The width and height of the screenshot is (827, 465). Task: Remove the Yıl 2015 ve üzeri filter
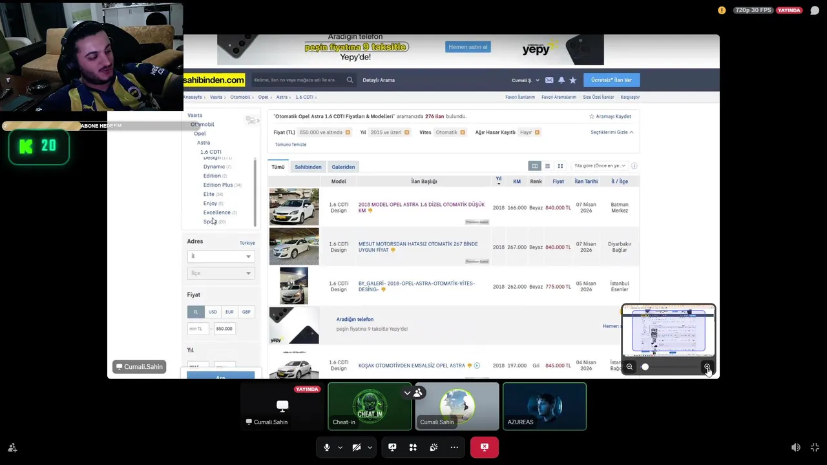406,132
